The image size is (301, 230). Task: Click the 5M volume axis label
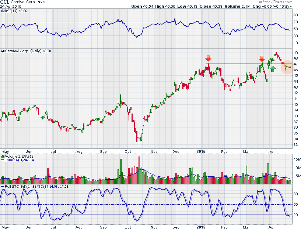coord(298,176)
